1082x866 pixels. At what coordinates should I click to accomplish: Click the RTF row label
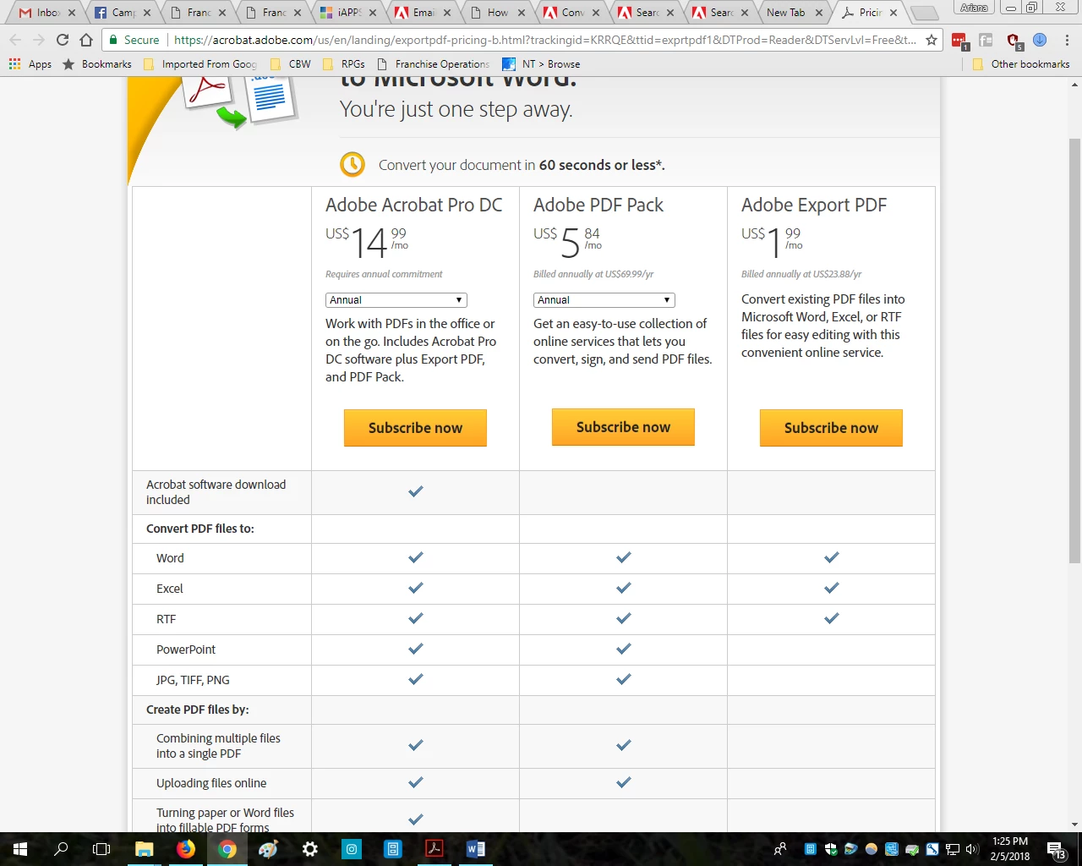coord(167,619)
